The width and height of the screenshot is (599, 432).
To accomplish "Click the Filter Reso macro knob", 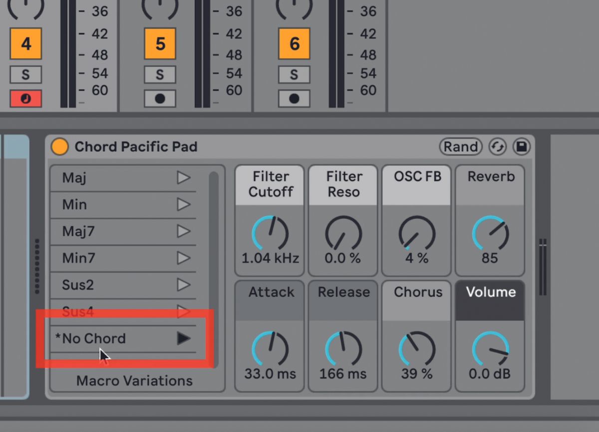I will click(343, 233).
